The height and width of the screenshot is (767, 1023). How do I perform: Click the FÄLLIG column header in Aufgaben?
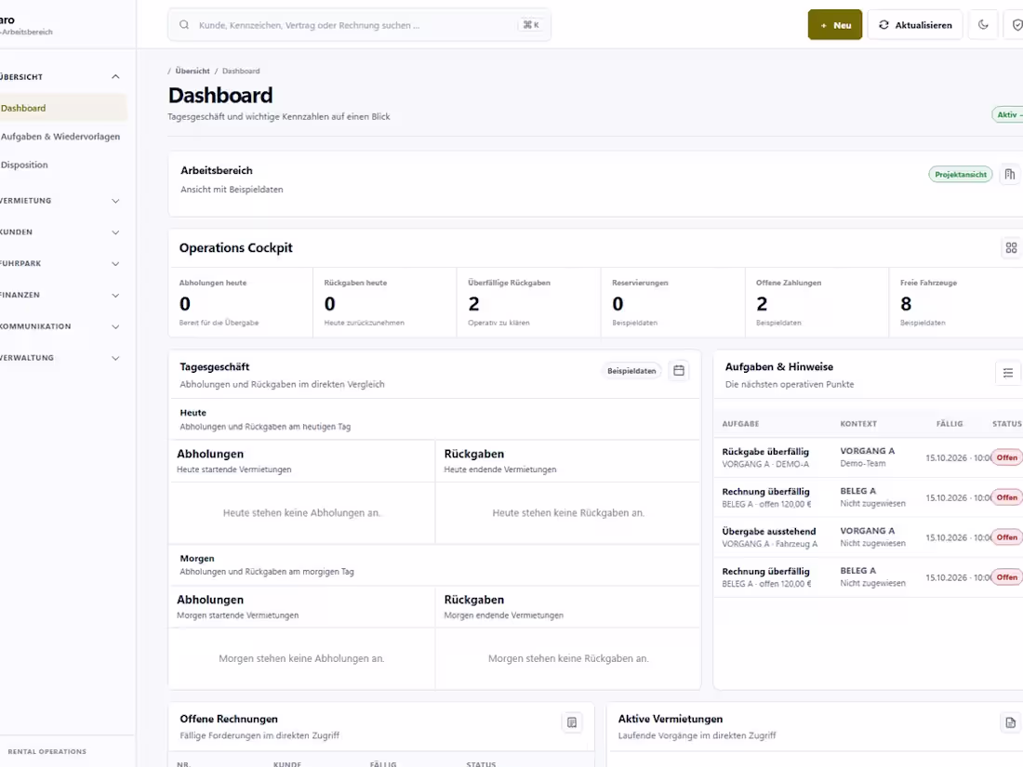[950, 424]
